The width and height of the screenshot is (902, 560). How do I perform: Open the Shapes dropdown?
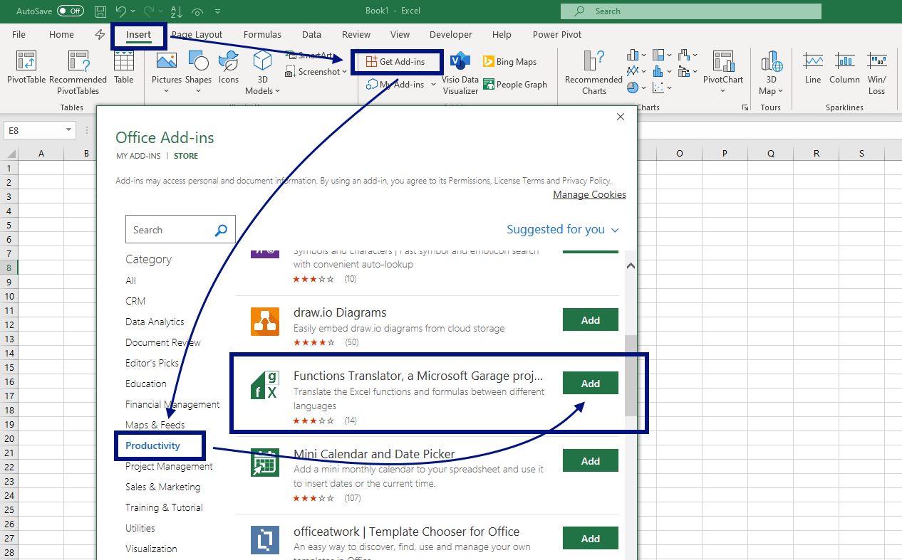click(x=198, y=71)
